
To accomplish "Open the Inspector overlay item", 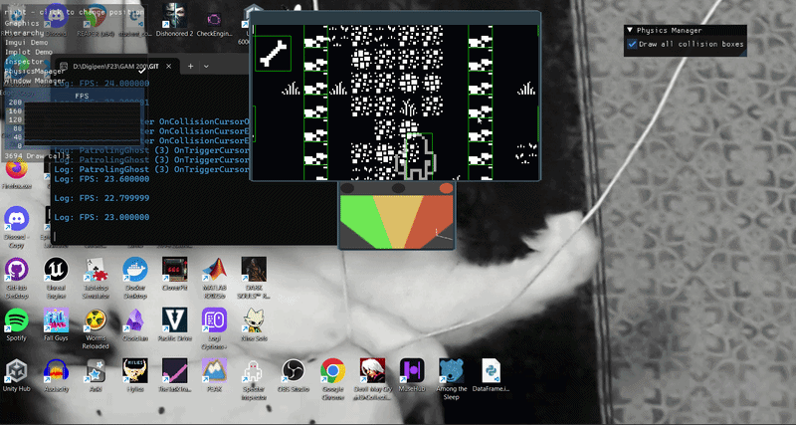I will pyautogui.click(x=24, y=62).
